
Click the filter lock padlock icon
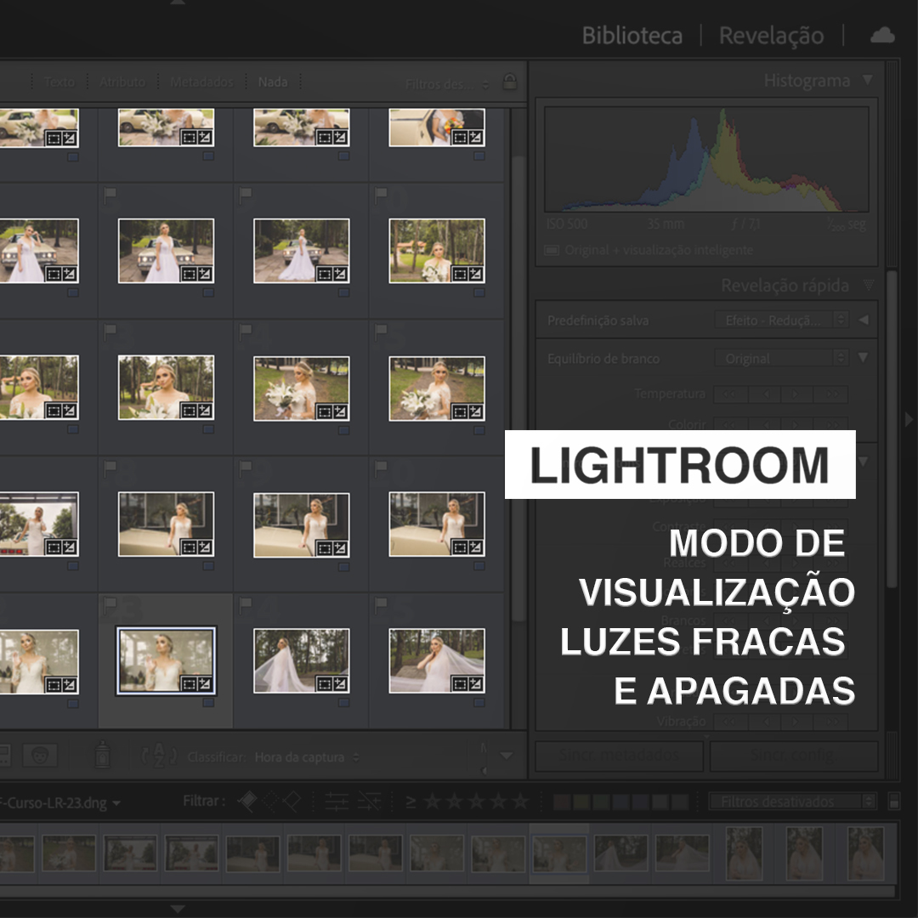click(x=509, y=82)
